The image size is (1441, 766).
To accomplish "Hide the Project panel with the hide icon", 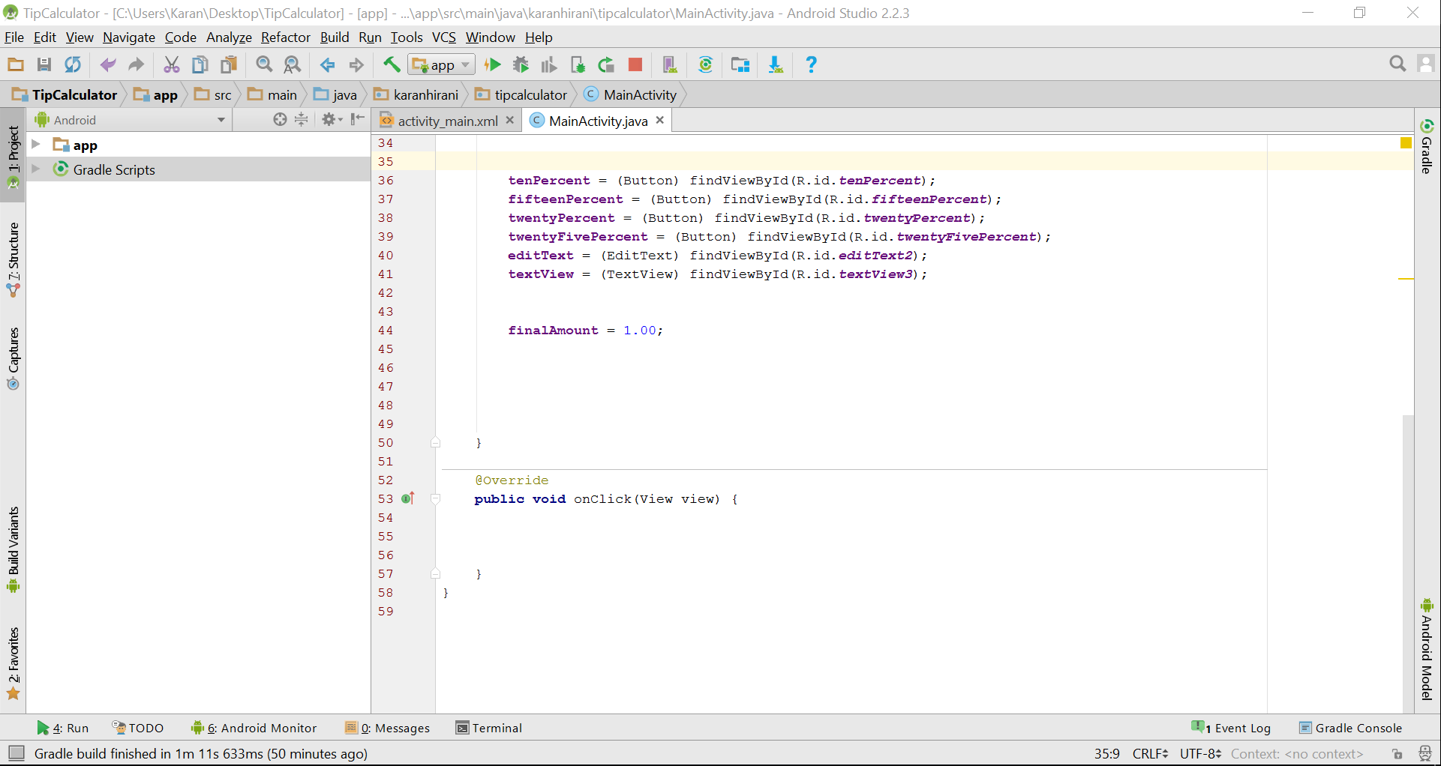I will point(358,119).
